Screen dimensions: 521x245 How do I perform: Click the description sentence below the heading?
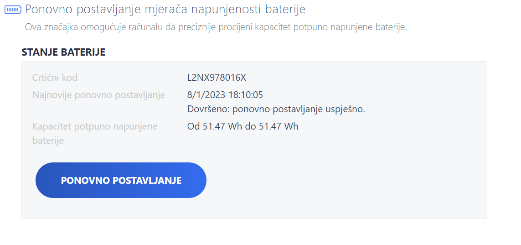216,27
